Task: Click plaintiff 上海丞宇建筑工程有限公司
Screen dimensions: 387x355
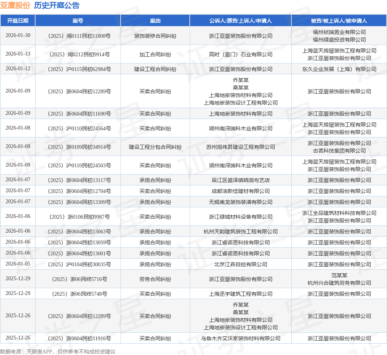Action: point(241,294)
